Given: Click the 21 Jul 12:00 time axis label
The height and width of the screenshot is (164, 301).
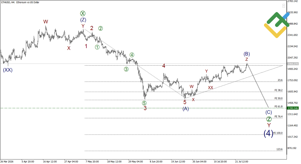Looking at the screenshot, I should point(242,162).
